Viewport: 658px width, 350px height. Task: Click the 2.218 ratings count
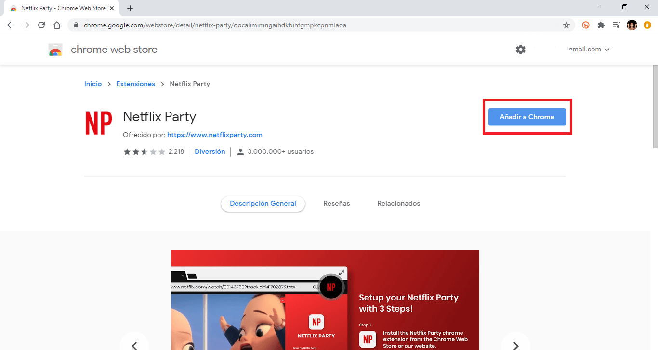coord(176,152)
